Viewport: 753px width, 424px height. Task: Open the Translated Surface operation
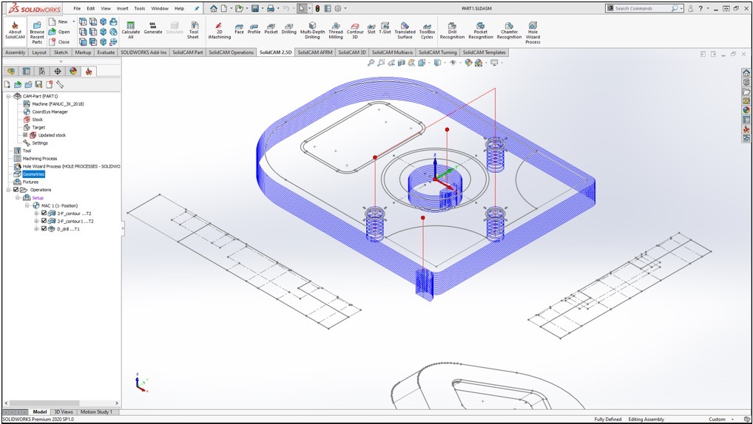(x=405, y=30)
